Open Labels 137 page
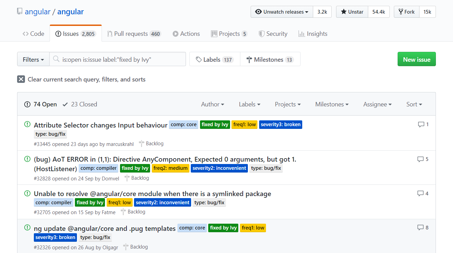The image size is (453, 253). [x=215, y=59]
